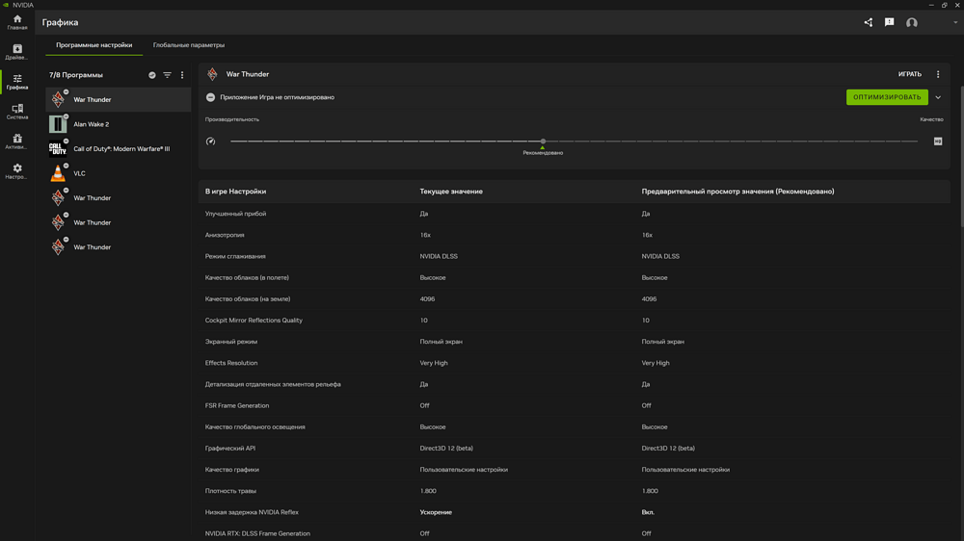This screenshot has width=964, height=541.
Task: Click the Alan Wake 2 game icon
Action: [58, 124]
